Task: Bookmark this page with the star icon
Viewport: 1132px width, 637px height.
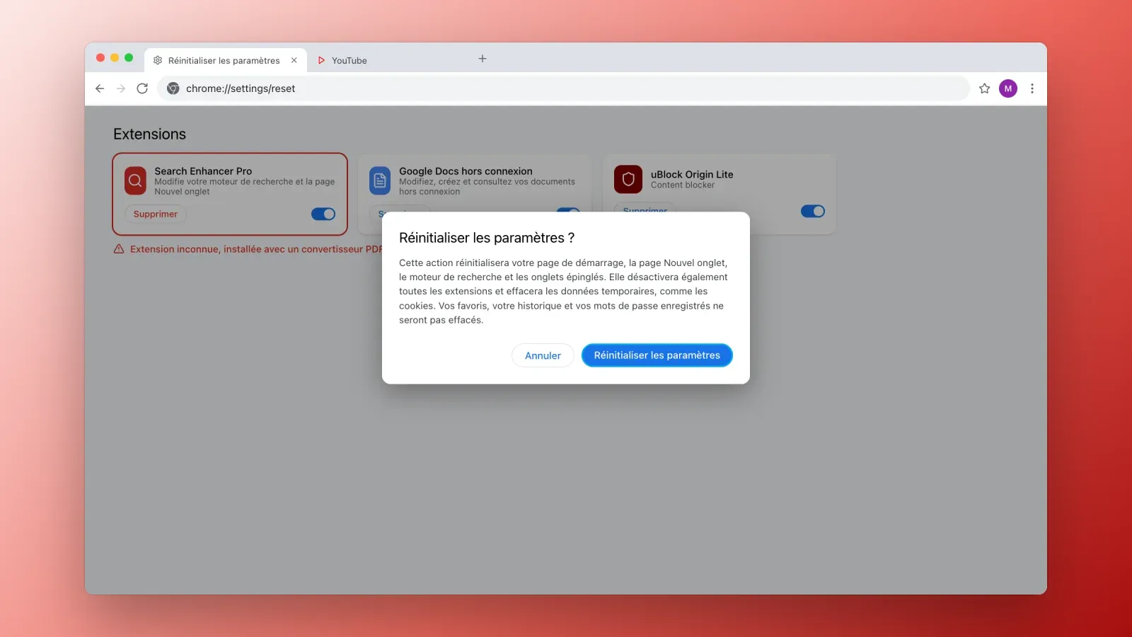Action: pos(984,88)
